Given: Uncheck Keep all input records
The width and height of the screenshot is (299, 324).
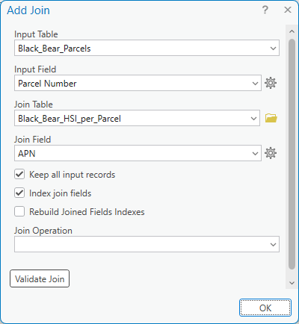Looking at the screenshot, I should coord(19,175).
